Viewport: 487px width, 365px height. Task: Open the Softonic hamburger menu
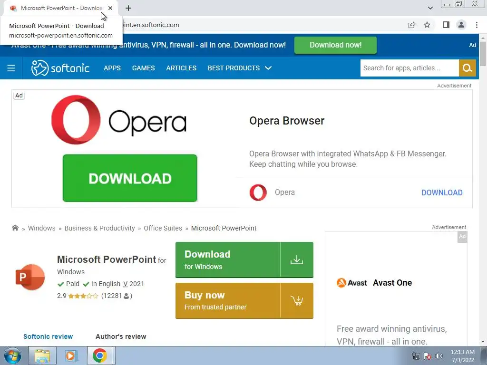pyautogui.click(x=11, y=68)
